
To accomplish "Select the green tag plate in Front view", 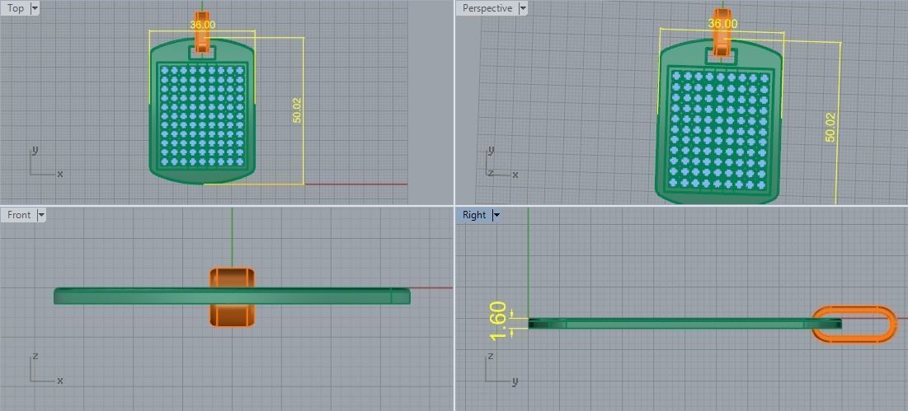I will (232, 296).
